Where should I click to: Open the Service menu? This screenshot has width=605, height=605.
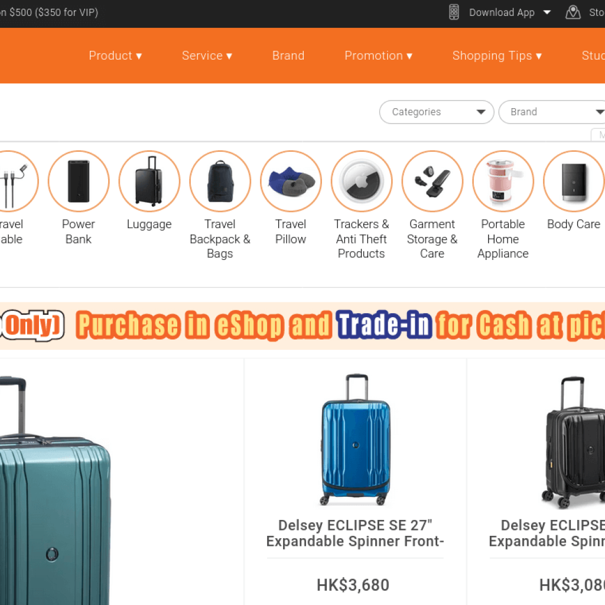click(x=207, y=56)
